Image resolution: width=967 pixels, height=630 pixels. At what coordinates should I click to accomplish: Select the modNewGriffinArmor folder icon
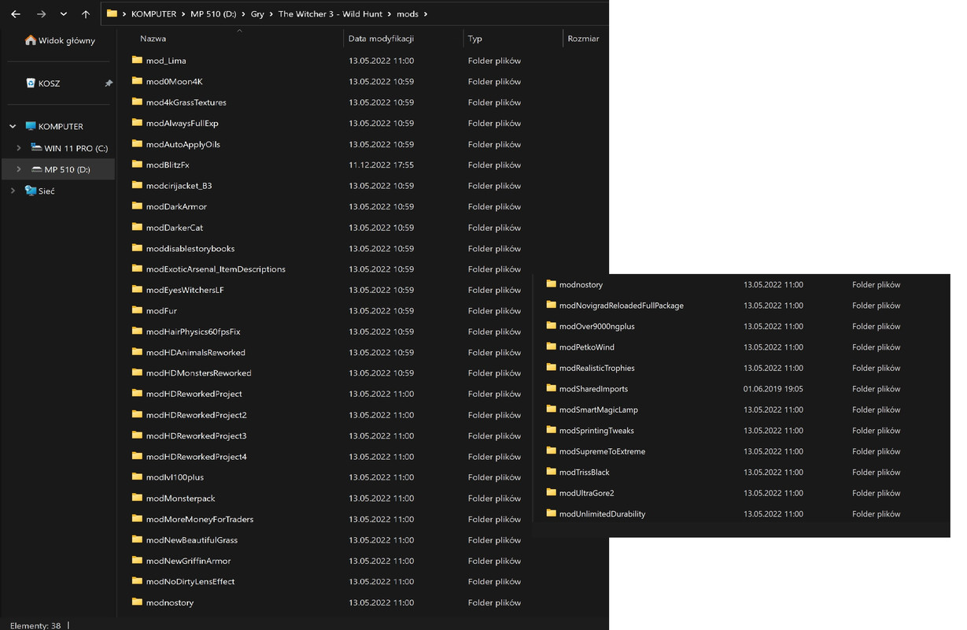click(x=137, y=561)
